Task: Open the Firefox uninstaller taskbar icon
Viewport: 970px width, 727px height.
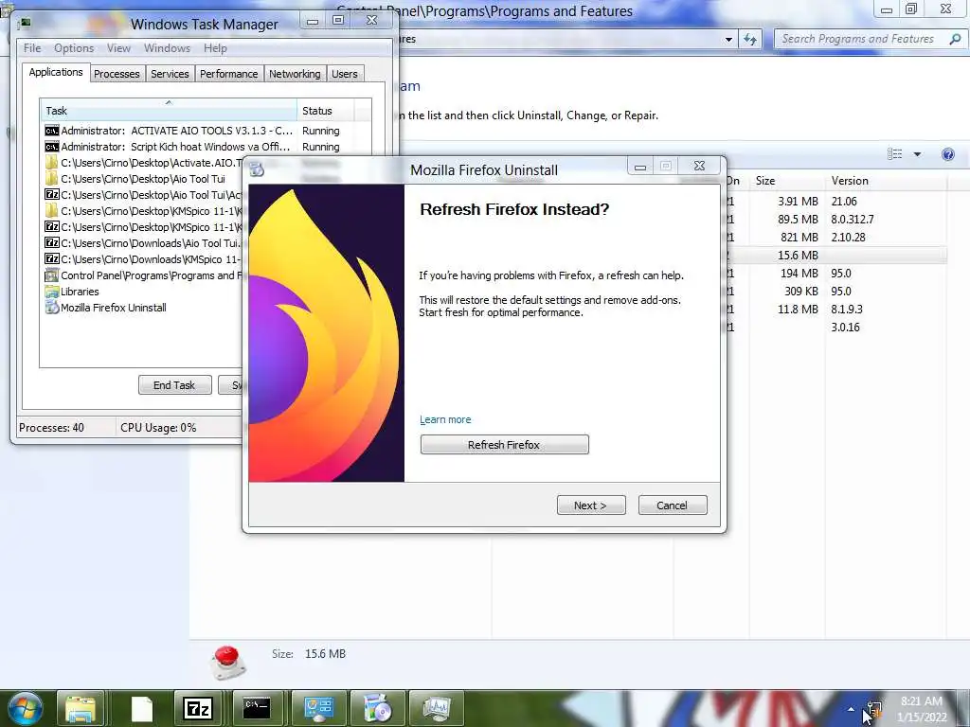Action: pos(377,708)
